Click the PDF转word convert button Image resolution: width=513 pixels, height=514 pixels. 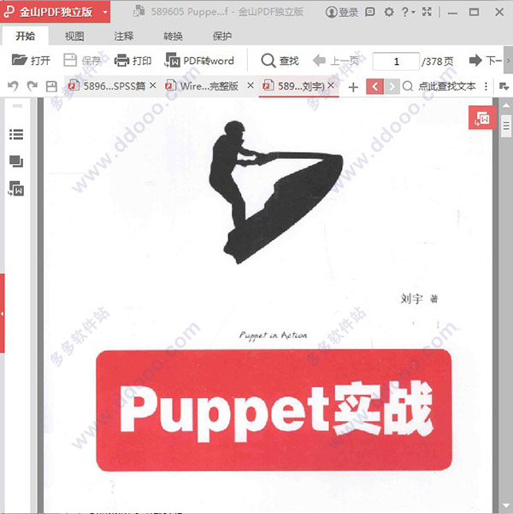point(199,61)
